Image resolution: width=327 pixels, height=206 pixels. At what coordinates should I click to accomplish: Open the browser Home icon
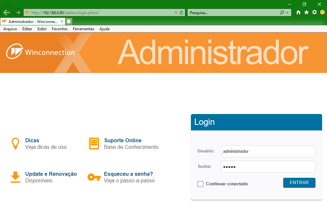[x=298, y=12]
